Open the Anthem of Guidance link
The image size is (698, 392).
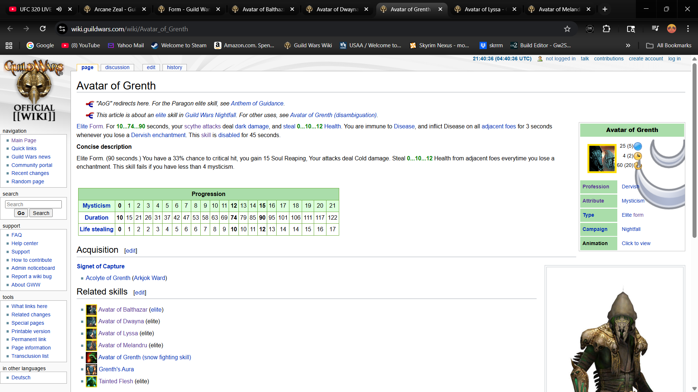click(x=257, y=104)
